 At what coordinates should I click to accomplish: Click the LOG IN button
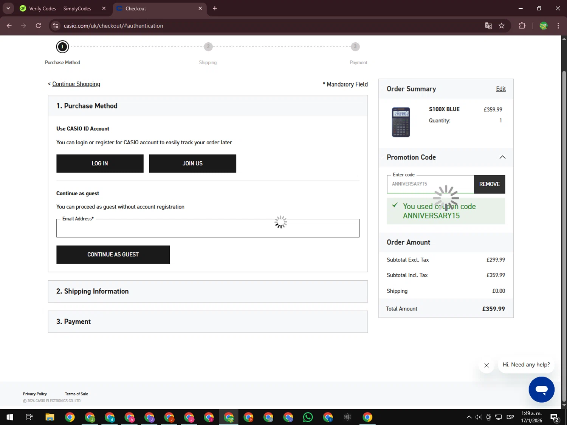pos(100,164)
